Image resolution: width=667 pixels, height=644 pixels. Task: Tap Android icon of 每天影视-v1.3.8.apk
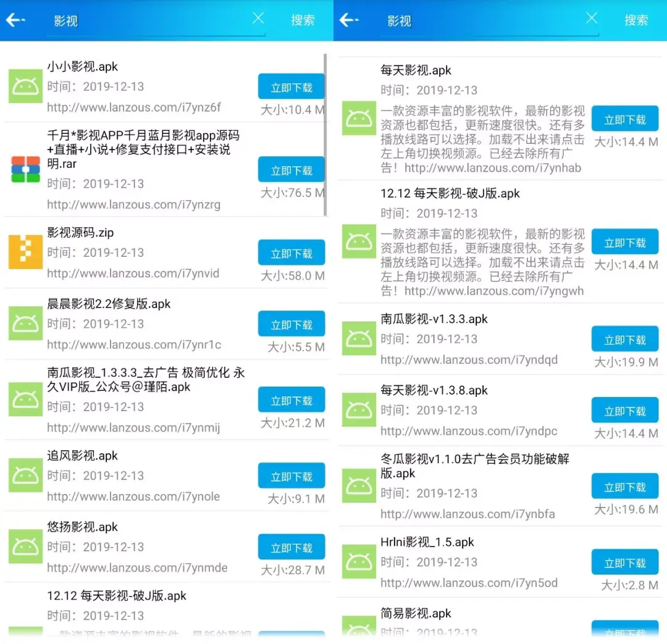tap(359, 410)
